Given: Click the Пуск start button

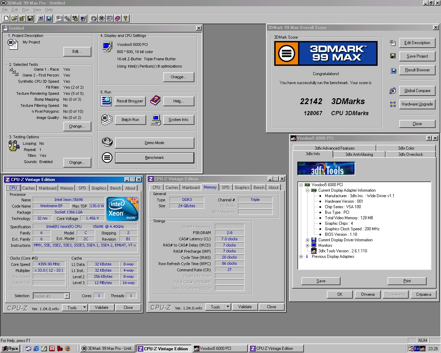Looking at the screenshot, I should click(x=10, y=349).
